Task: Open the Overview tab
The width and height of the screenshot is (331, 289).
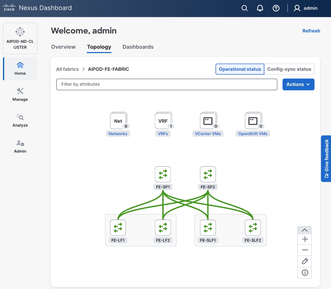Action: (63, 47)
